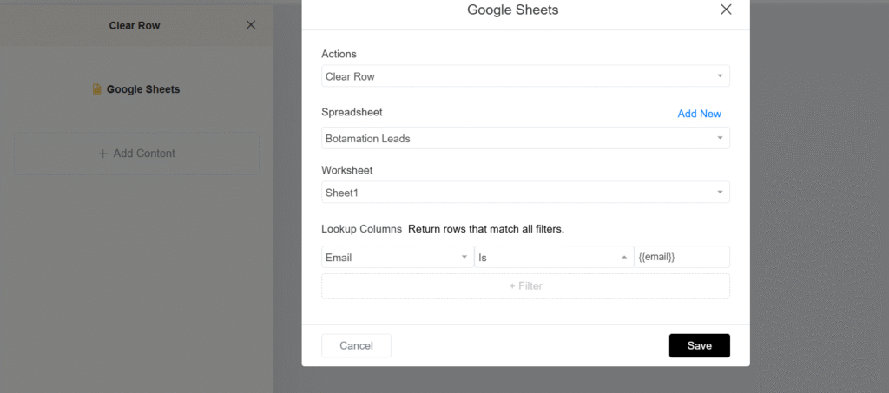Click the Spreadsheet dropdown arrow icon
Image resolution: width=889 pixels, height=393 pixels.
click(x=719, y=138)
